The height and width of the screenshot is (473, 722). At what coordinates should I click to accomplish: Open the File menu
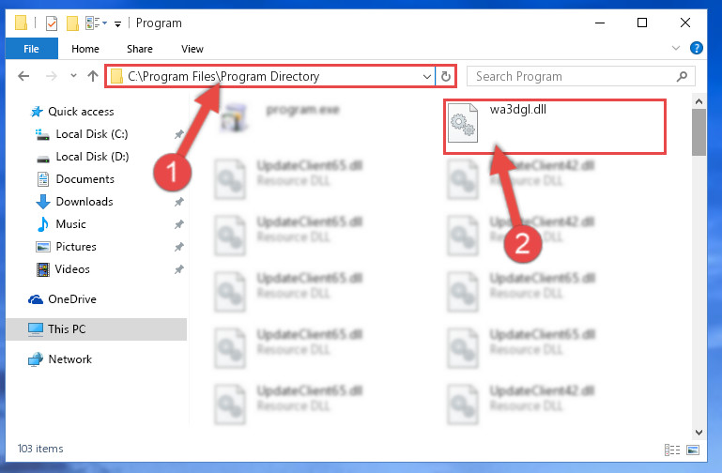[31, 49]
